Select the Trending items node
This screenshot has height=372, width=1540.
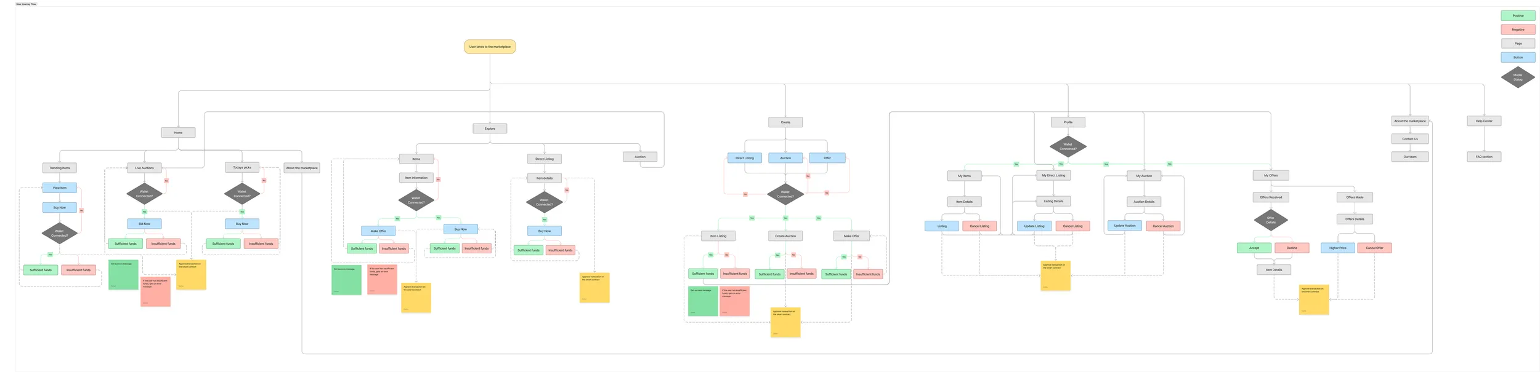(x=60, y=168)
